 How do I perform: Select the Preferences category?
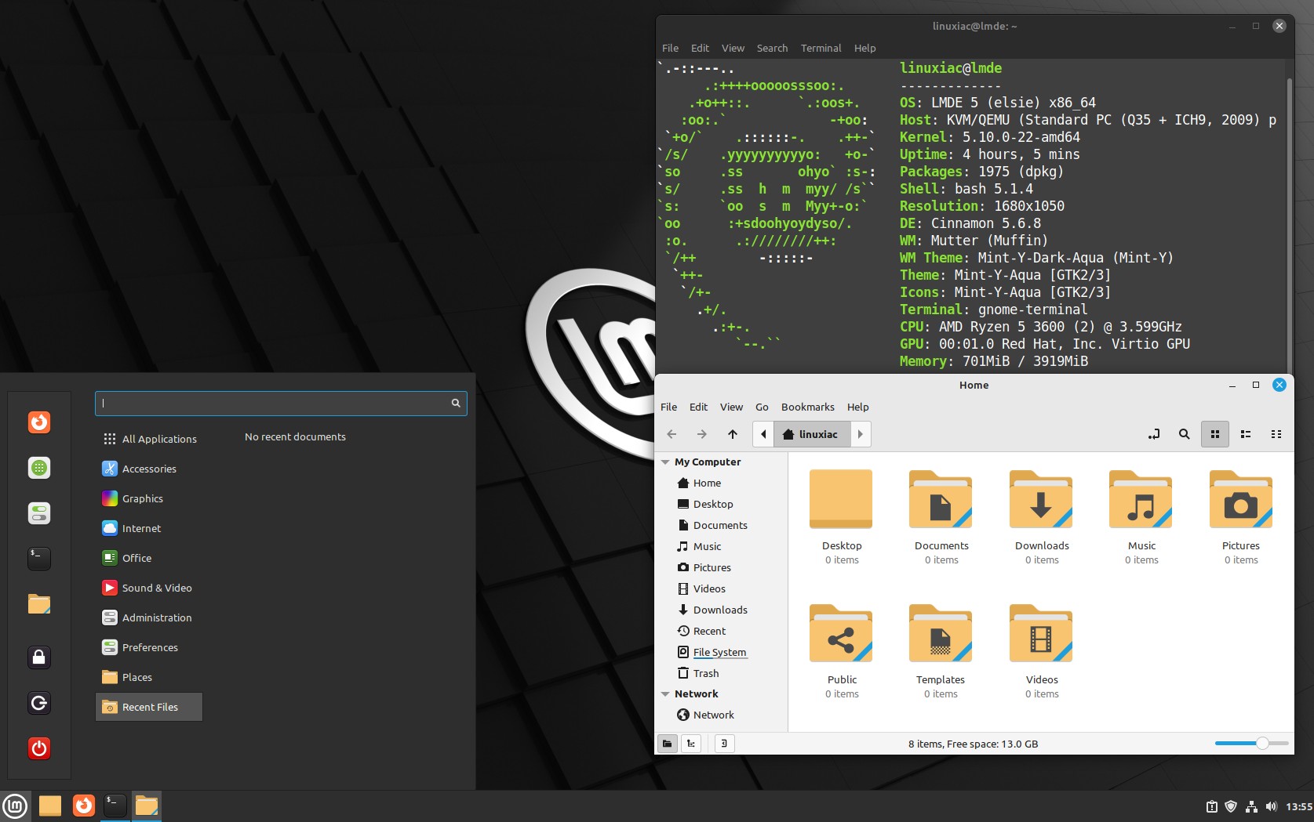(149, 647)
